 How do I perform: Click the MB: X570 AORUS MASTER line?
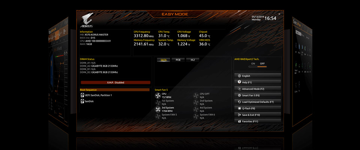pyautogui.click(x=94, y=34)
